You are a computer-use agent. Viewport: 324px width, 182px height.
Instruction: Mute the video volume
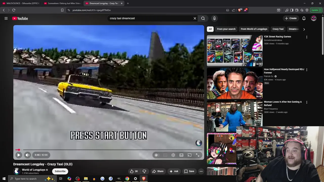[x=27, y=155]
